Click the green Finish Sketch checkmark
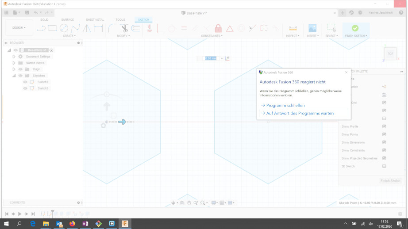408x229 pixels. pyautogui.click(x=355, y=28)
